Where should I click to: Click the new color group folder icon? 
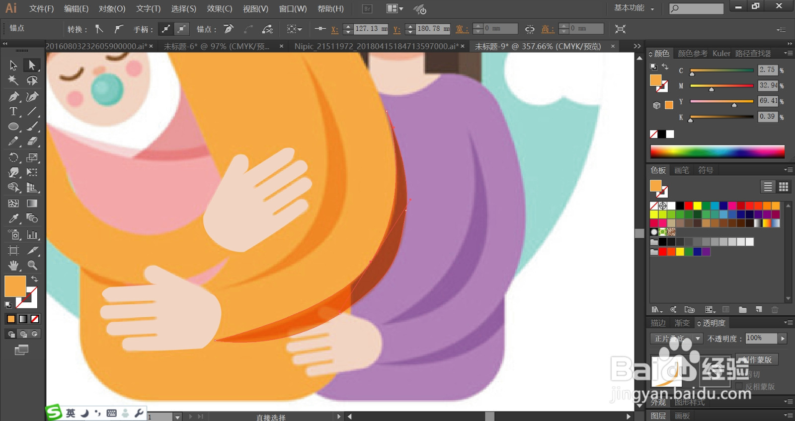[742, 310]
